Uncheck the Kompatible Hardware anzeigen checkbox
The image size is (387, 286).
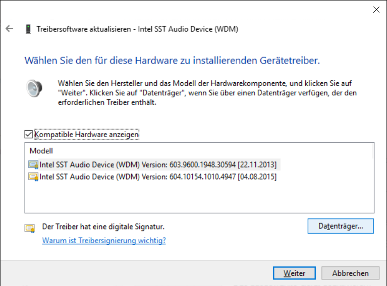click(x=28, y=135)
